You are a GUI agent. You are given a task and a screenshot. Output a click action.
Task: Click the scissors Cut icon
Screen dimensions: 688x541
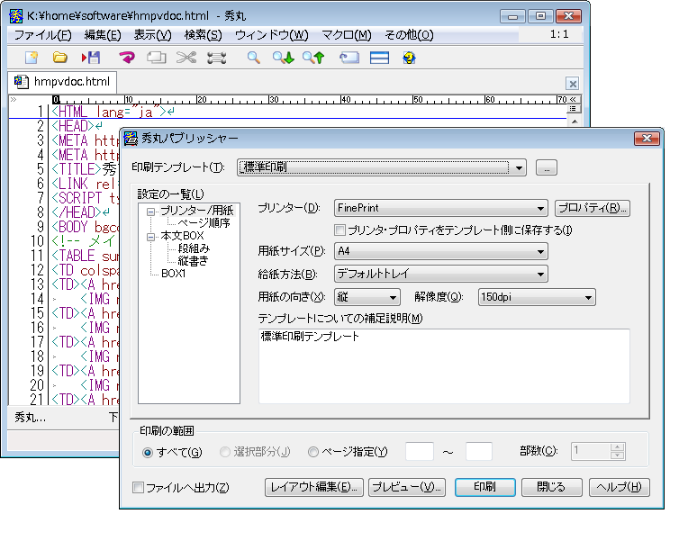(186, 58)
